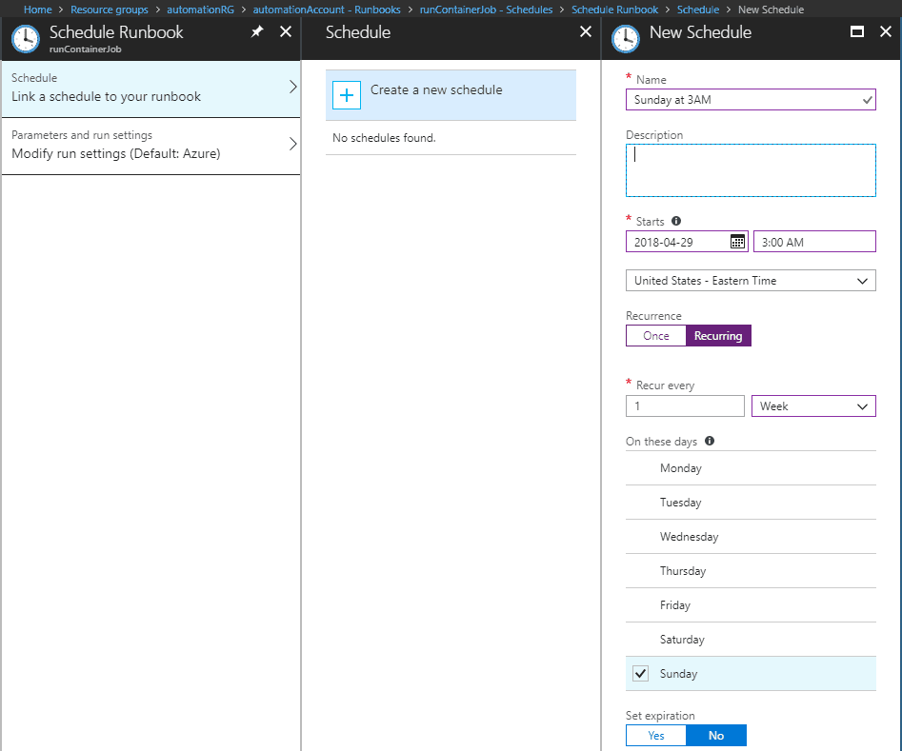Screen dimensions: 902x751
Task: Set recurrence to Once
Action: pos(655,335)
